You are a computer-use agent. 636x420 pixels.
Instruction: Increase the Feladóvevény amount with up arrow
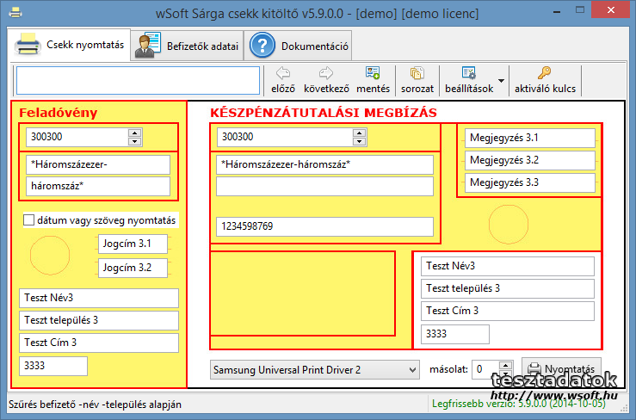click(x=134, y=133)
